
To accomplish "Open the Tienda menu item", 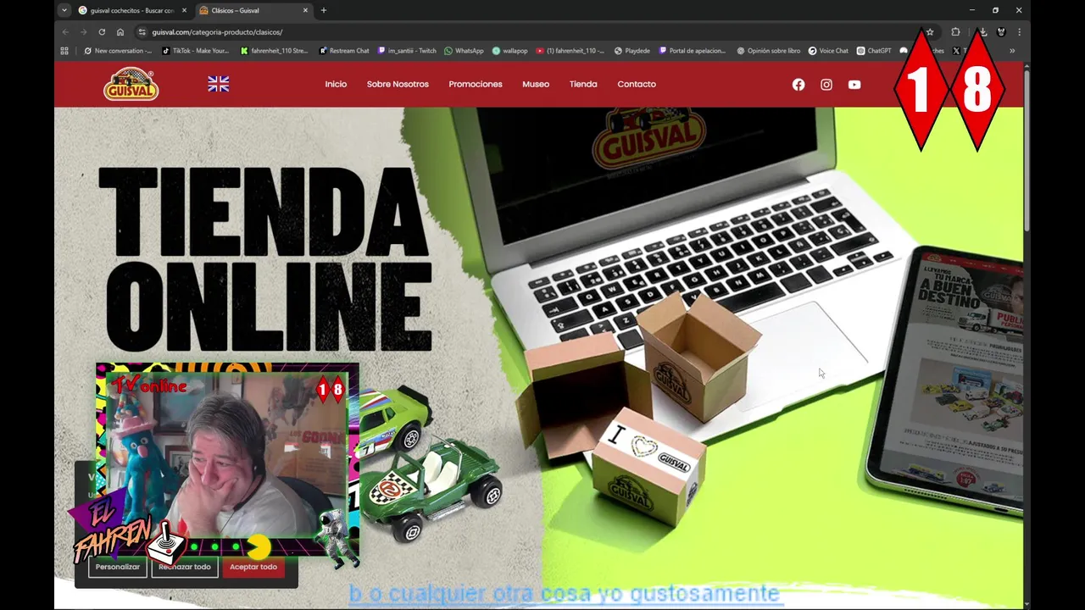I will point(583,84).
